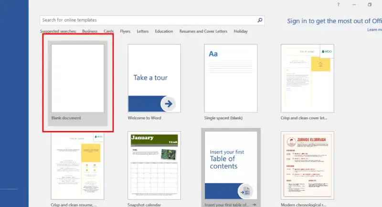
Task: Click the Learn more link
Action: point(374,30)
